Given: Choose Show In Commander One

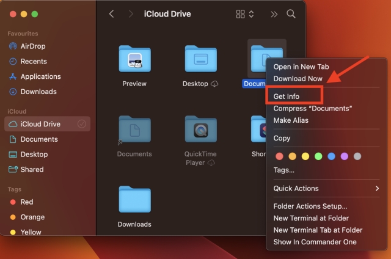Looking at the screenshot, I should pyautogui.click(x=326, y=242).
